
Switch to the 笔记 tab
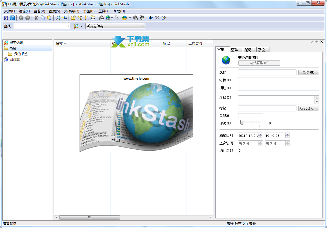(250, 50)
